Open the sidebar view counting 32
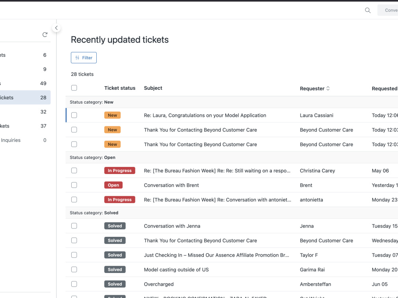Viewport: 398px width, 298px height. 25,112
